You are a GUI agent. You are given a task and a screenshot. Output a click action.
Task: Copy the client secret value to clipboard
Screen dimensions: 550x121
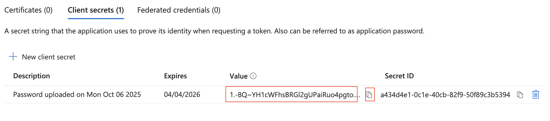[370, 95]
